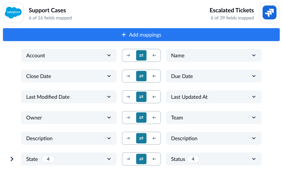Open the State field dropdown

tap(69, 159)
